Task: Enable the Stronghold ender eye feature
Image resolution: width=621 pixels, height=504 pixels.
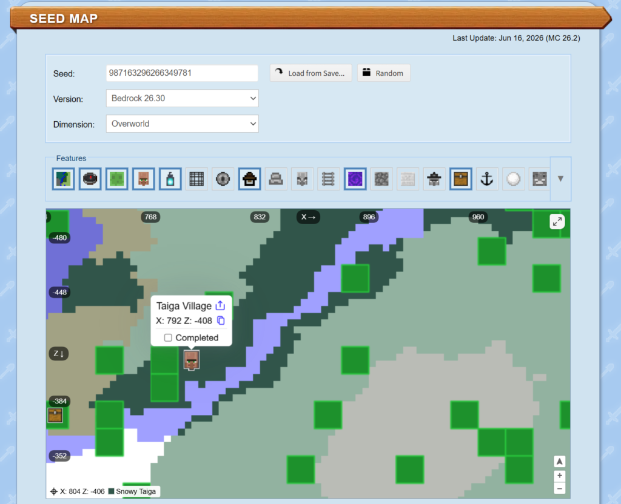Action: point(223,179)
